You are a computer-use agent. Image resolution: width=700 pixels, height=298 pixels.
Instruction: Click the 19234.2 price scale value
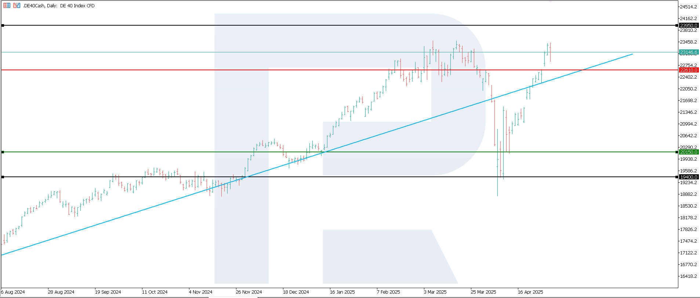tap(688, 183)
